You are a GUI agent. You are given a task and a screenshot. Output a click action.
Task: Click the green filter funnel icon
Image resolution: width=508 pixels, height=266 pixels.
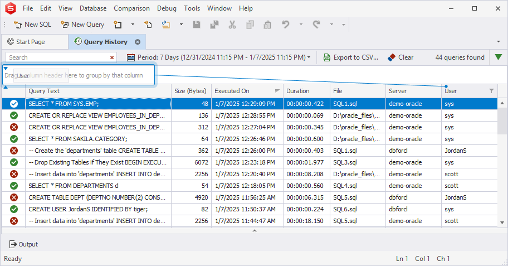(x=499, y=57)
